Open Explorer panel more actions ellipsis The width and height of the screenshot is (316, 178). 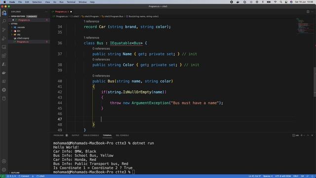(46, 12)
